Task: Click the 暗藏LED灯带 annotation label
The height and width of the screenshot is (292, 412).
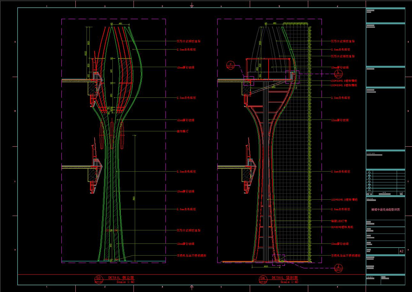Action: tap(339, 221)
